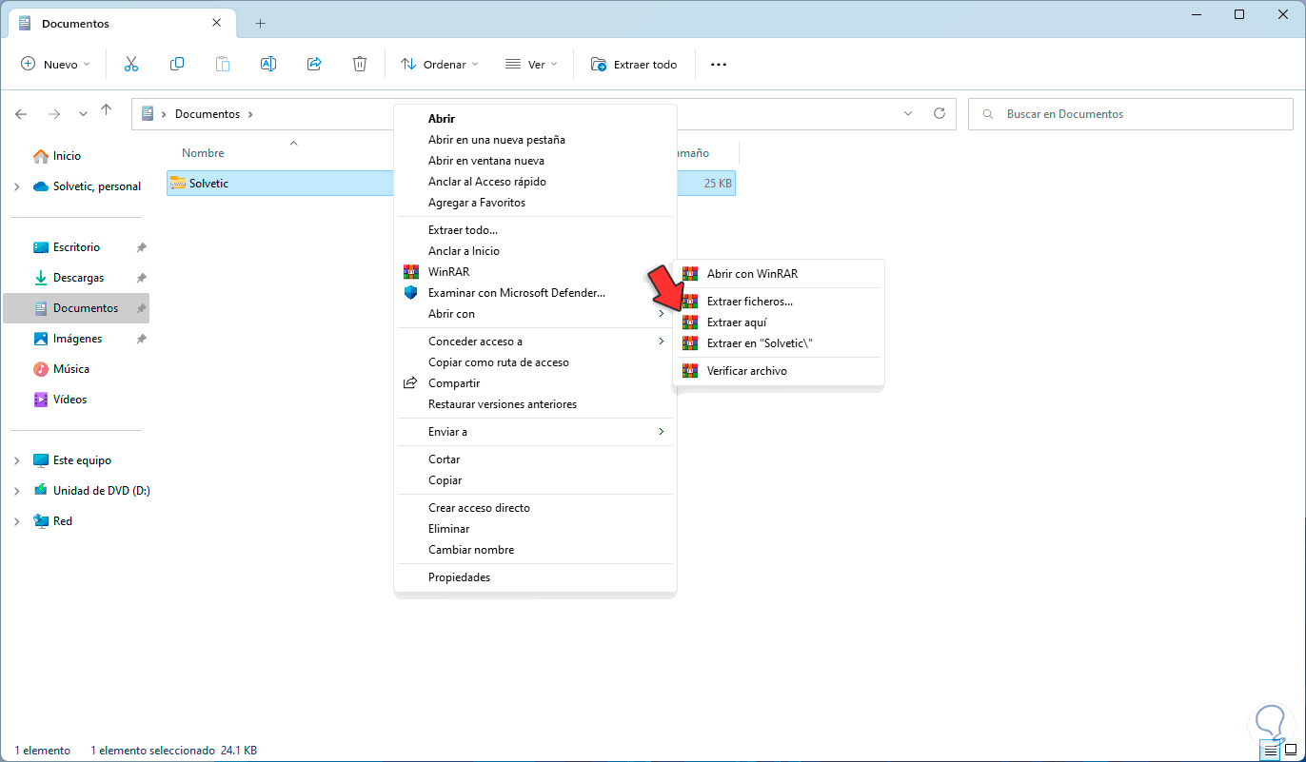Open the Abrir con submenu
The image size is (1306, 762).
point(535,314)
